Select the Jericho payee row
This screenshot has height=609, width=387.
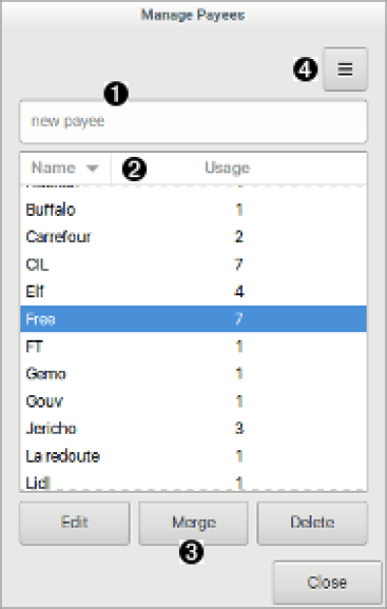[193, 428]
